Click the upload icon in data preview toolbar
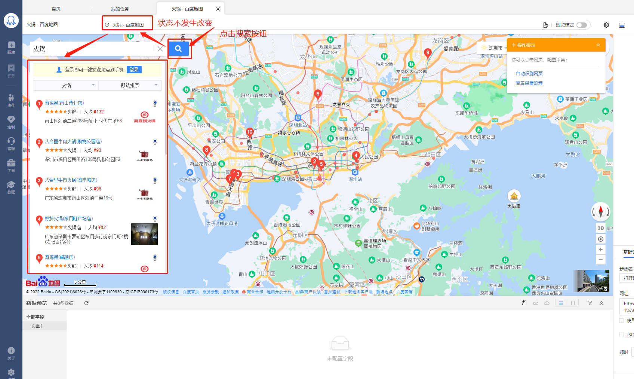 (x=547, y=303)
